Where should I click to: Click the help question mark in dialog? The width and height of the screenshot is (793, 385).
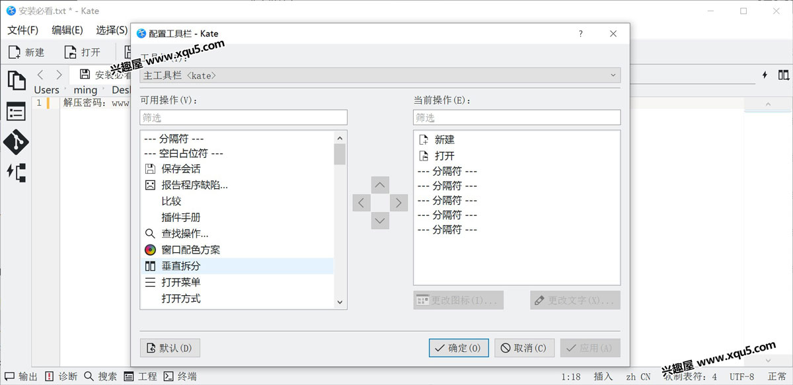[581, 34]
